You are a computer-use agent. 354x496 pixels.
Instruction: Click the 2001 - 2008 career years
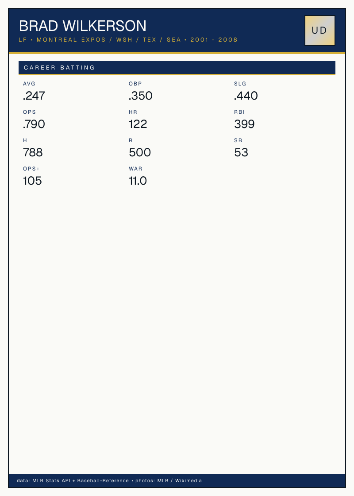point(214,40)
